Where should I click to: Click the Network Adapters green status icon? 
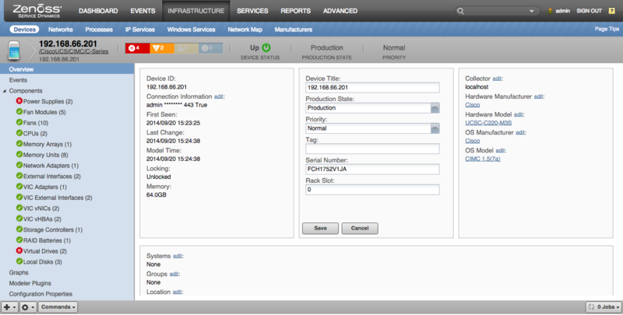point(19,165)
